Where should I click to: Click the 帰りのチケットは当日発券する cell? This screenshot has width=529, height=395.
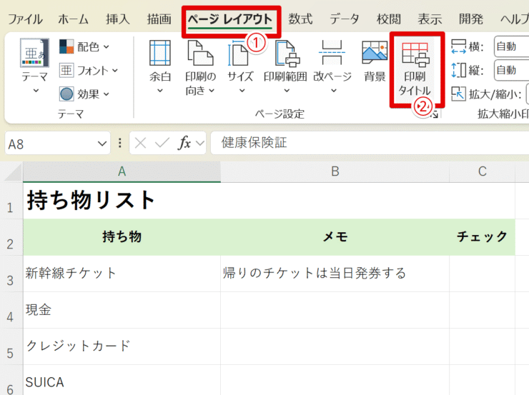click(335, 274)
